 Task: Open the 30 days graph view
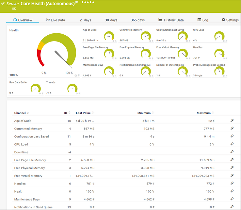pos(111,20)
